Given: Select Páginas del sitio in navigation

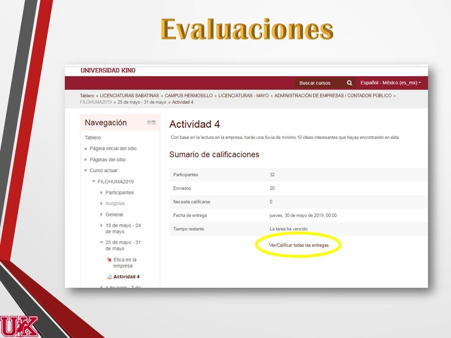Looking at the screenshot, I should point(108,160).
